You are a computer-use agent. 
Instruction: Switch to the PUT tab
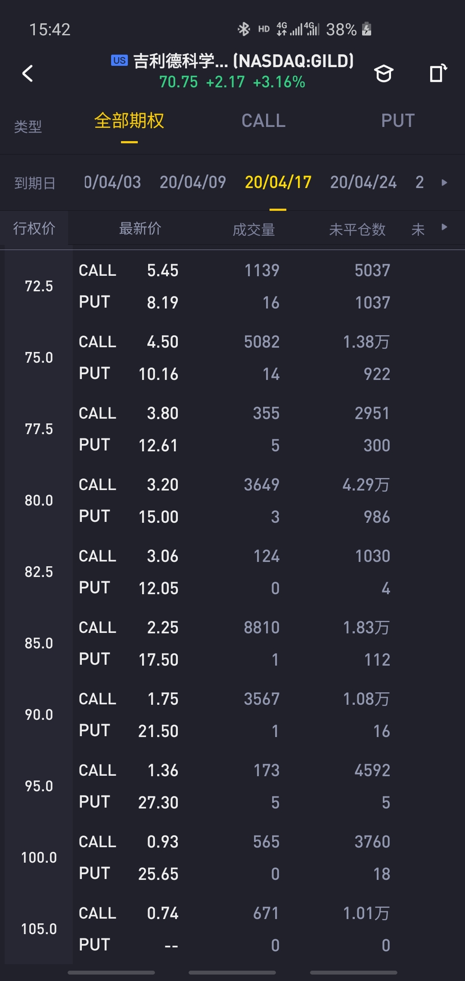[x=398, y=121]
